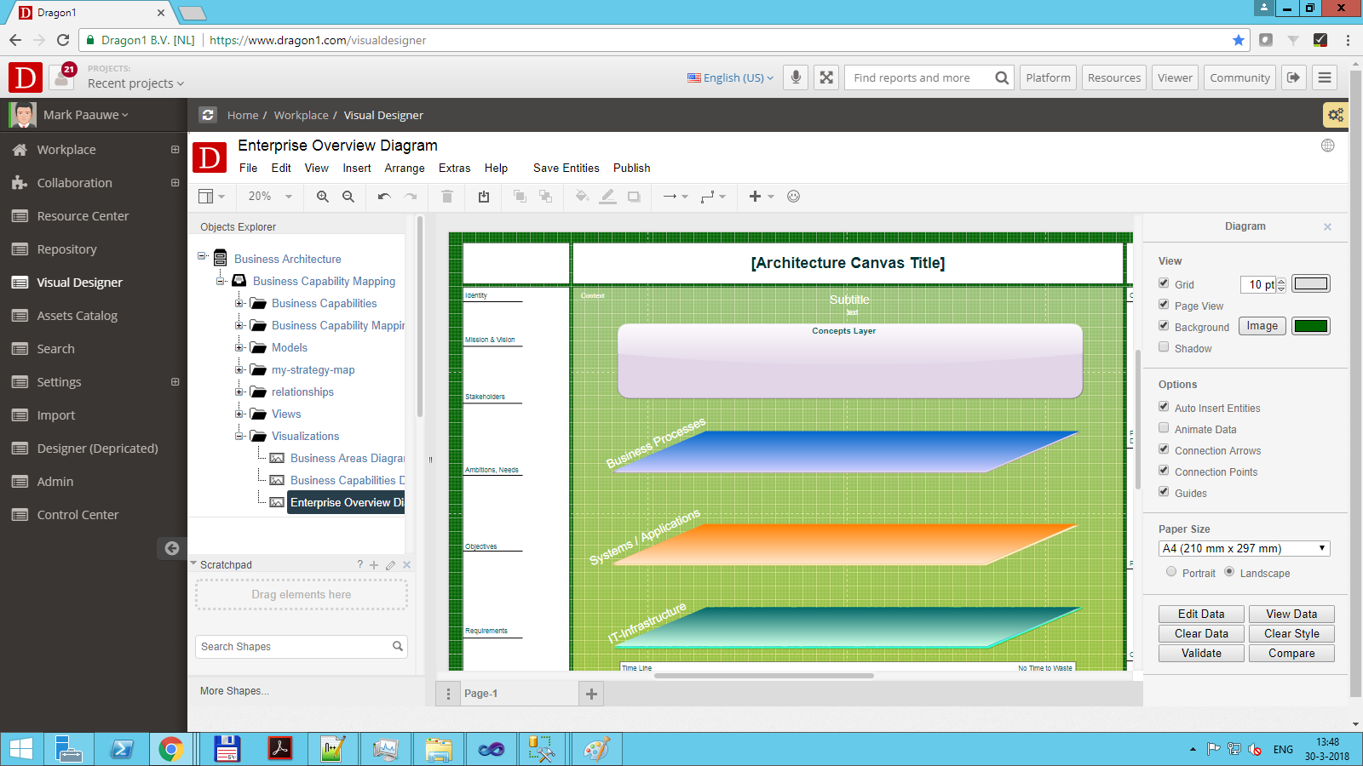1363x766 pixels.
Task: Expand the Business Capabilities folder
Action: 239,303
